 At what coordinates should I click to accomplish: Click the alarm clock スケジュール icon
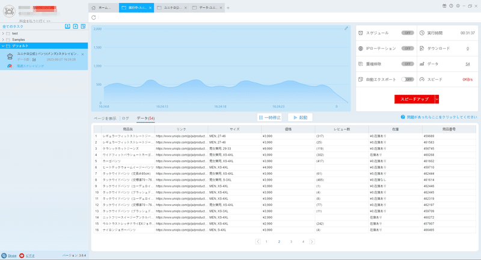pos(361,33)
